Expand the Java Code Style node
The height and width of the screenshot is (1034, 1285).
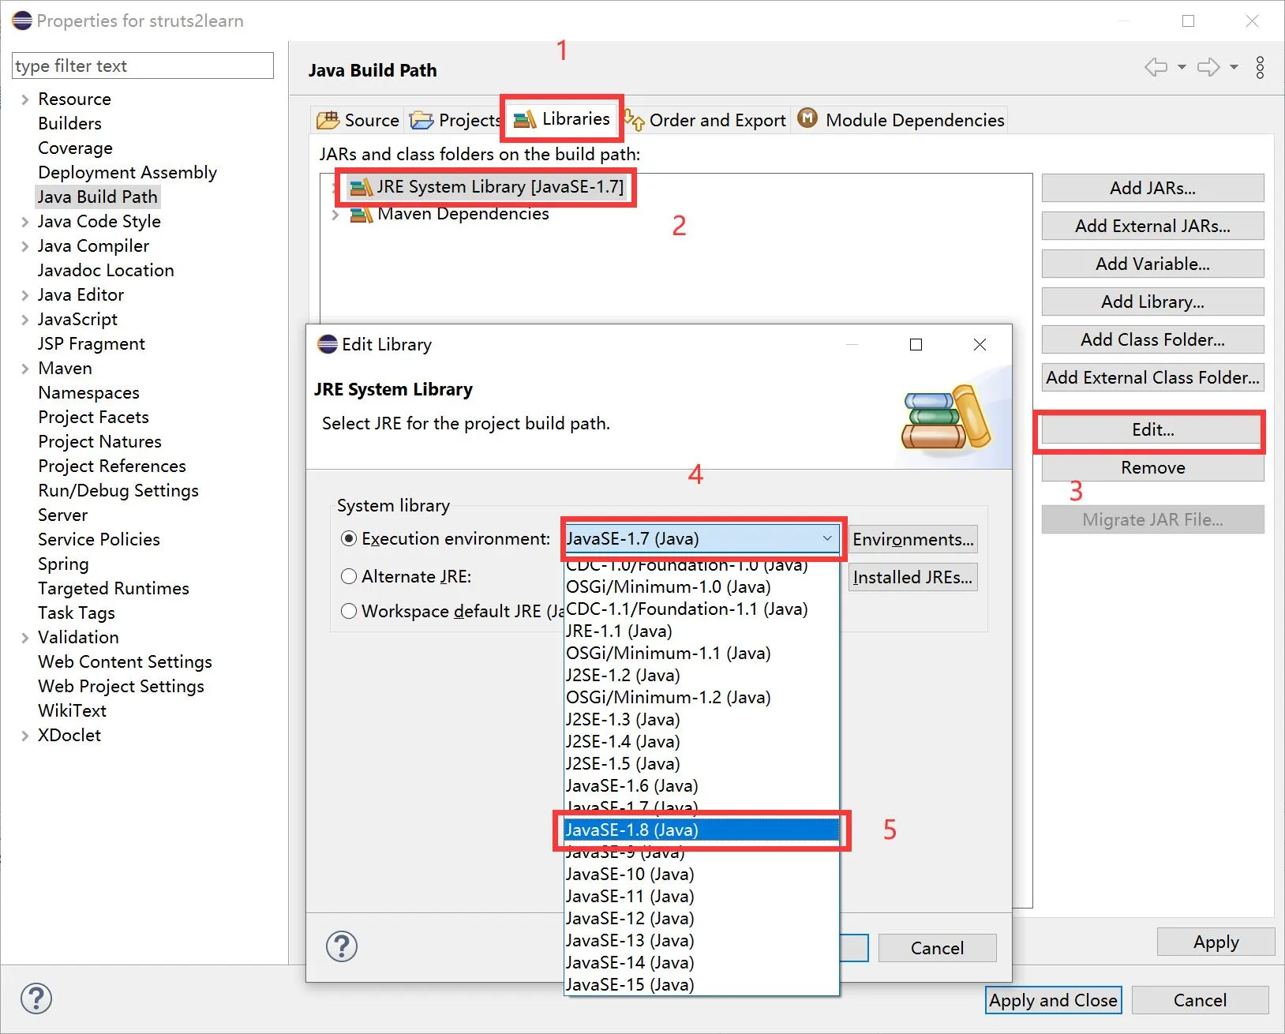coord(24,222)
